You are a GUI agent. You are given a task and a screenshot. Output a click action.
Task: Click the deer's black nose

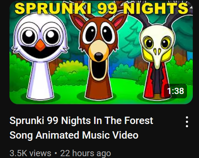coord(99,57)
